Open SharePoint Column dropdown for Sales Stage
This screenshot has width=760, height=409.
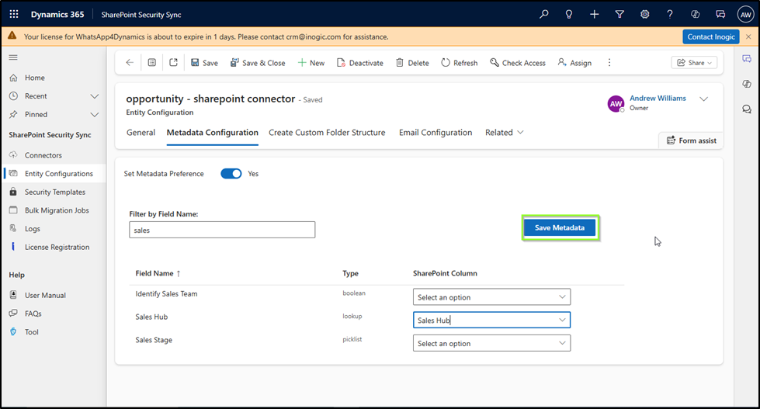(x=491, y=343)
